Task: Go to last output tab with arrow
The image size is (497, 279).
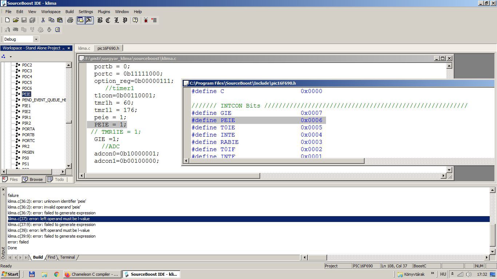Action: point(26,258)
